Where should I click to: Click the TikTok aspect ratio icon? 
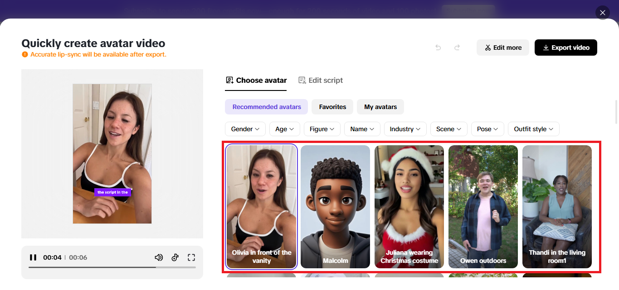[x=175, y=257]
